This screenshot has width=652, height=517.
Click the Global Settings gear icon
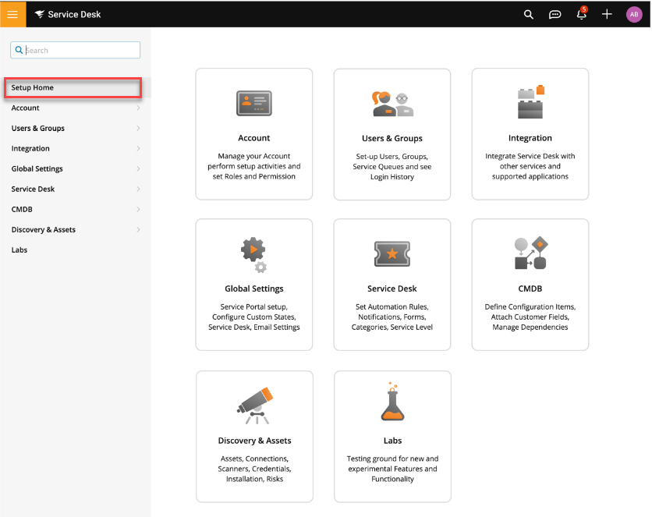coord(253,255)
